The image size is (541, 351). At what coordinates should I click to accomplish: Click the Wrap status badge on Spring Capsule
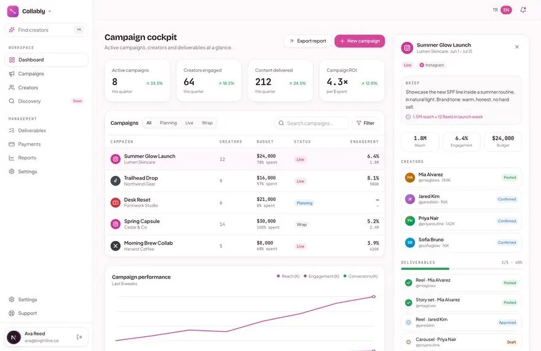302,224
